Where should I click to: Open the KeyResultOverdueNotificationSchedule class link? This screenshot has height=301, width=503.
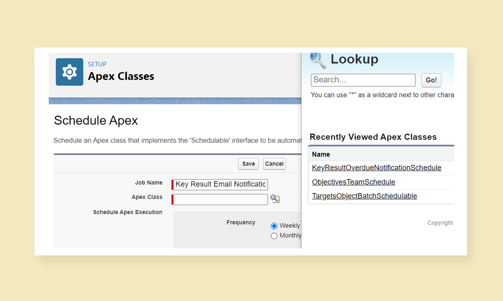[x=376, y=168]
